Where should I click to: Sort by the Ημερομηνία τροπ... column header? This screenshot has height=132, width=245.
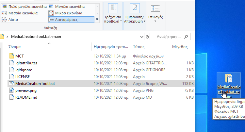point(111,47)
